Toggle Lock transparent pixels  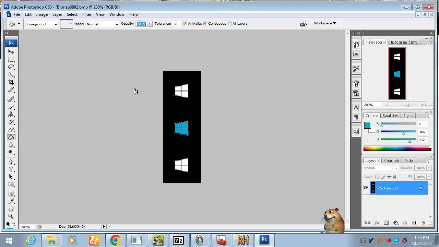coord(377,177)
